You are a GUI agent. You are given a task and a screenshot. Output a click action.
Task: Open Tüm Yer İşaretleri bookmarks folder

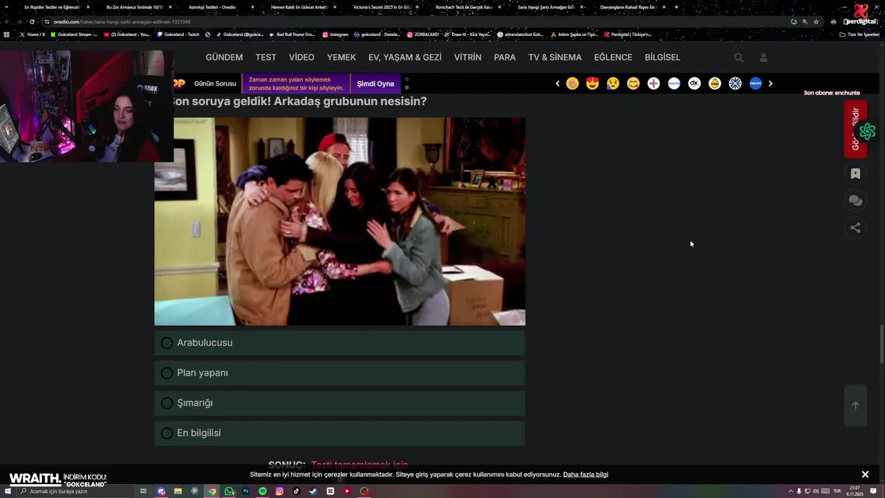point(859,35)
